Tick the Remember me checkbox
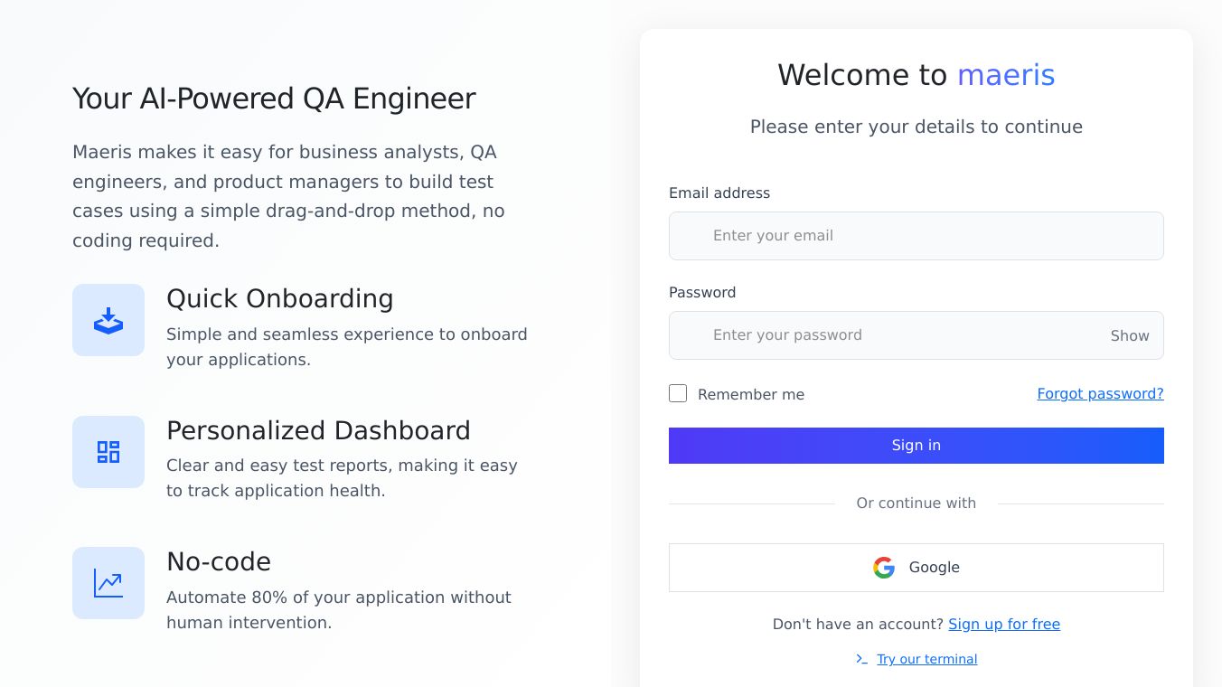Image resolution: width=1222 pixels, height=687 pixels. click(x=678, y=393)
